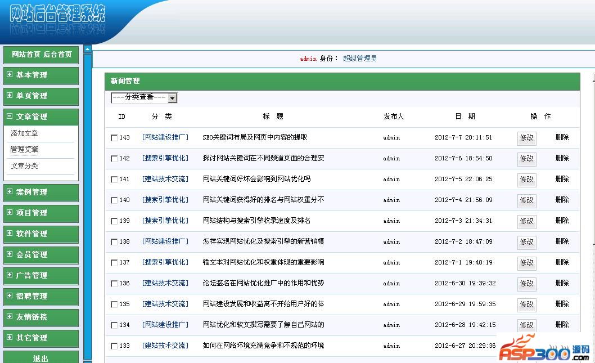
Task: Select the checkbox for row 136
Action: click(114, 284)
